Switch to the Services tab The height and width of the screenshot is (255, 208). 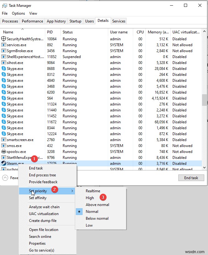click(x=119, y=21)
